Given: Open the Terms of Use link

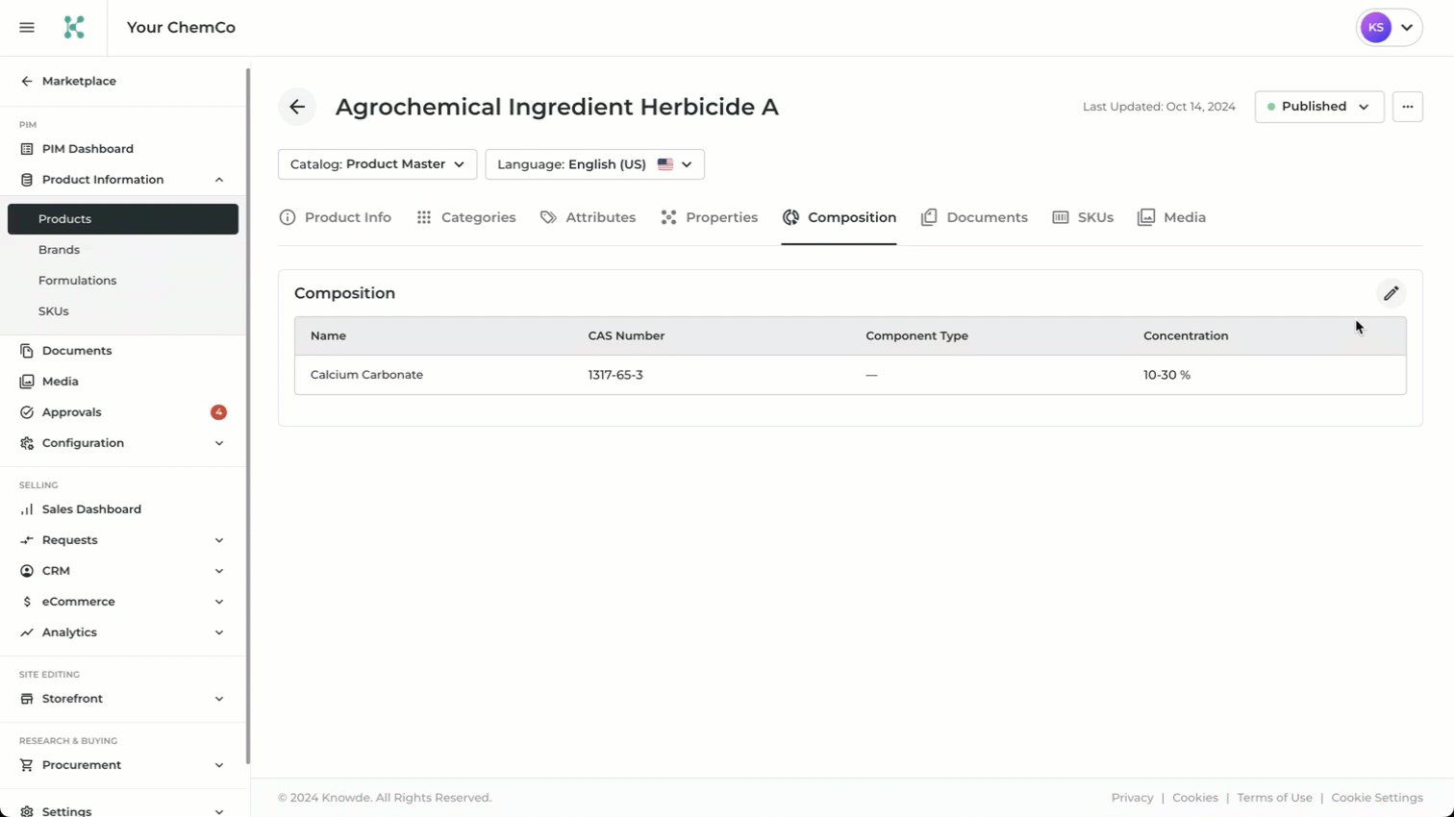Looking at the screenshot, I should (1274, 798).
